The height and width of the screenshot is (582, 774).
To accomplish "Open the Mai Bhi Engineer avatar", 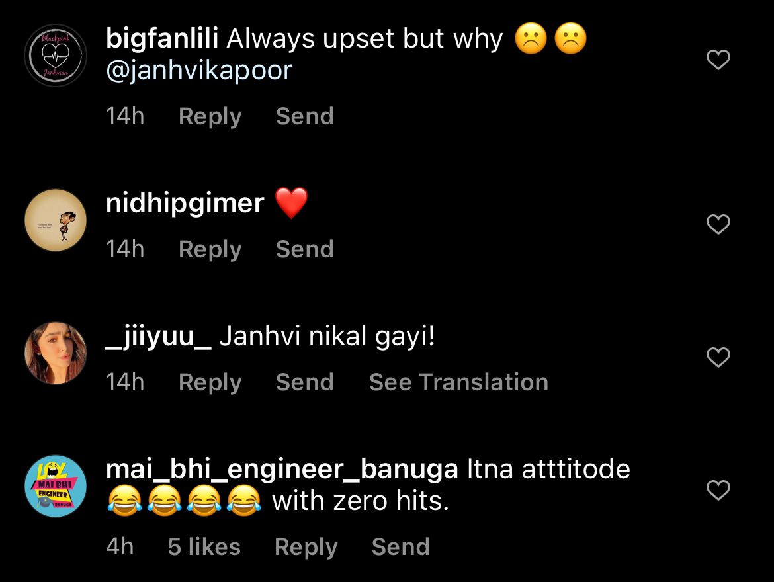I will [56, 485].
